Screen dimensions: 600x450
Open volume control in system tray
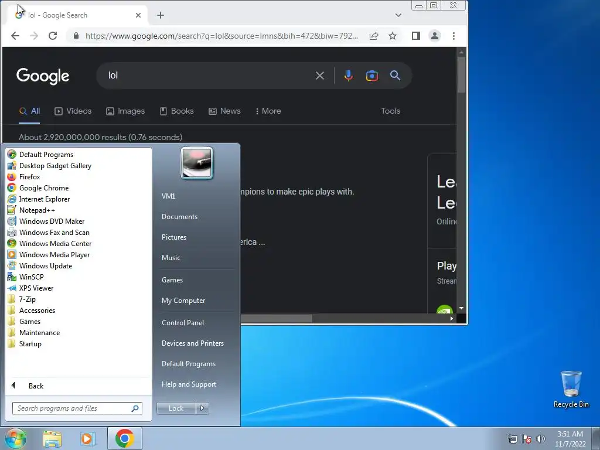click(x=540, y=439)
